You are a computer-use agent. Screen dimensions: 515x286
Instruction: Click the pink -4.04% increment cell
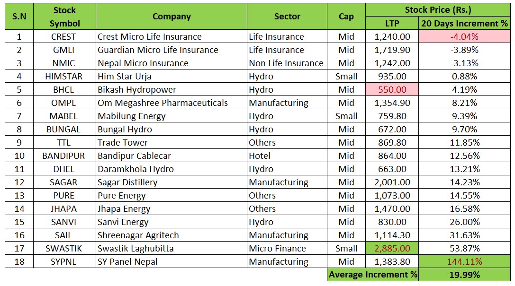(464, 36)
